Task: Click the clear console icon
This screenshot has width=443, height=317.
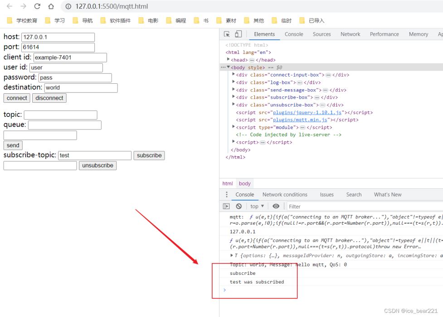Action: tap(239, 207)
